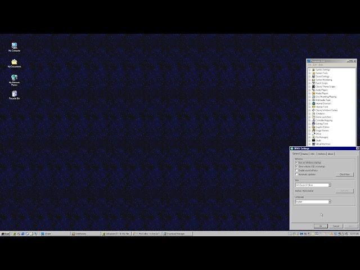Click the Start button on taskbar
This screenshot has height=270, width=360.
6,233
